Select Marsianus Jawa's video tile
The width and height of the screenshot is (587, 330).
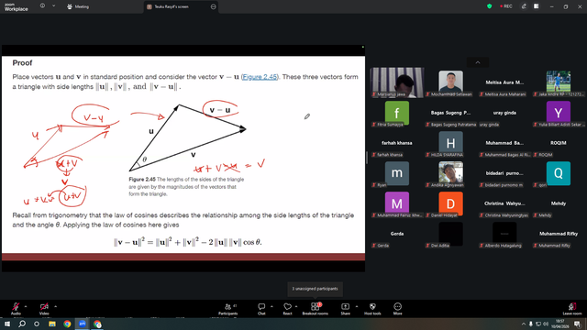(397, 82)
